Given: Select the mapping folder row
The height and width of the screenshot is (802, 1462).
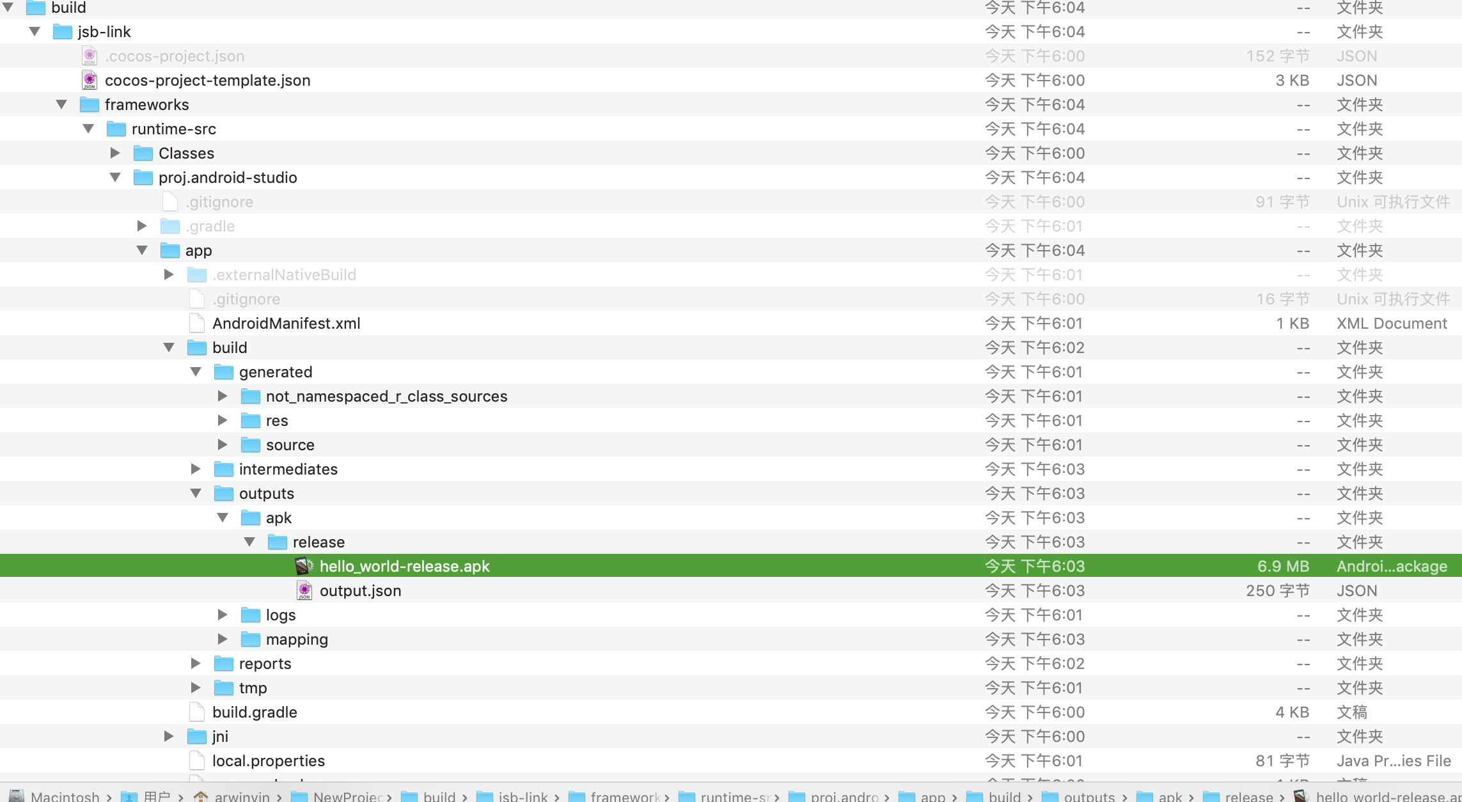Looking at the screenshot, I should 297,639.
